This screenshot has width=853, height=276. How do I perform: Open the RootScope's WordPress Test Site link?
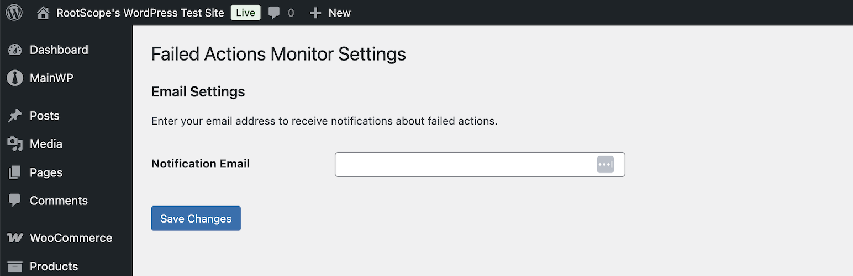point(140,13)
